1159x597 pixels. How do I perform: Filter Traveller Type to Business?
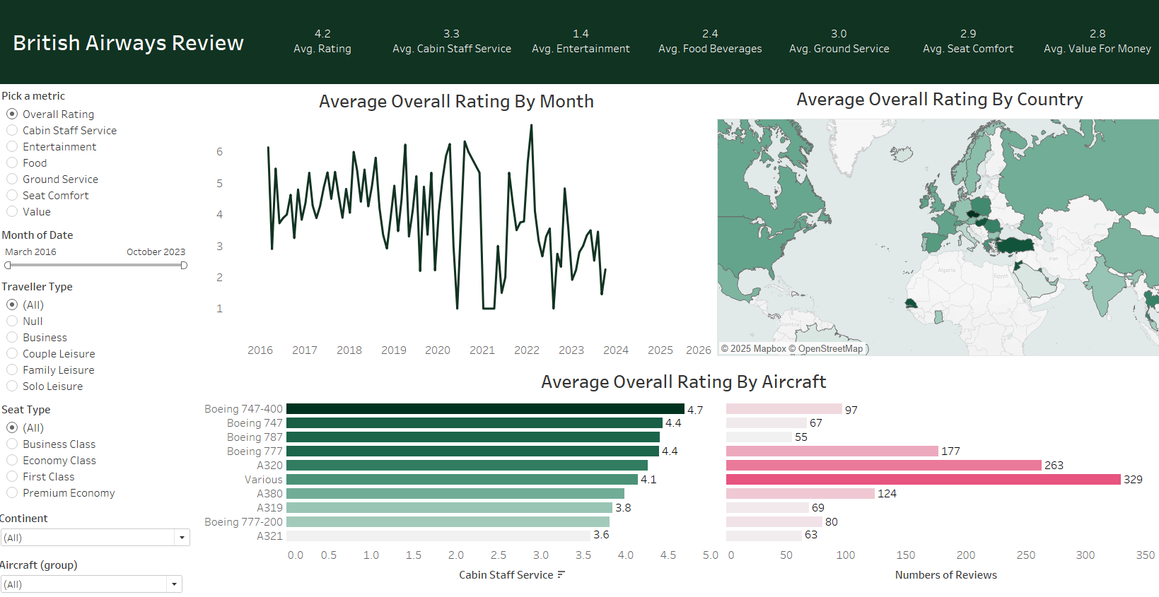tap(12, 338)
